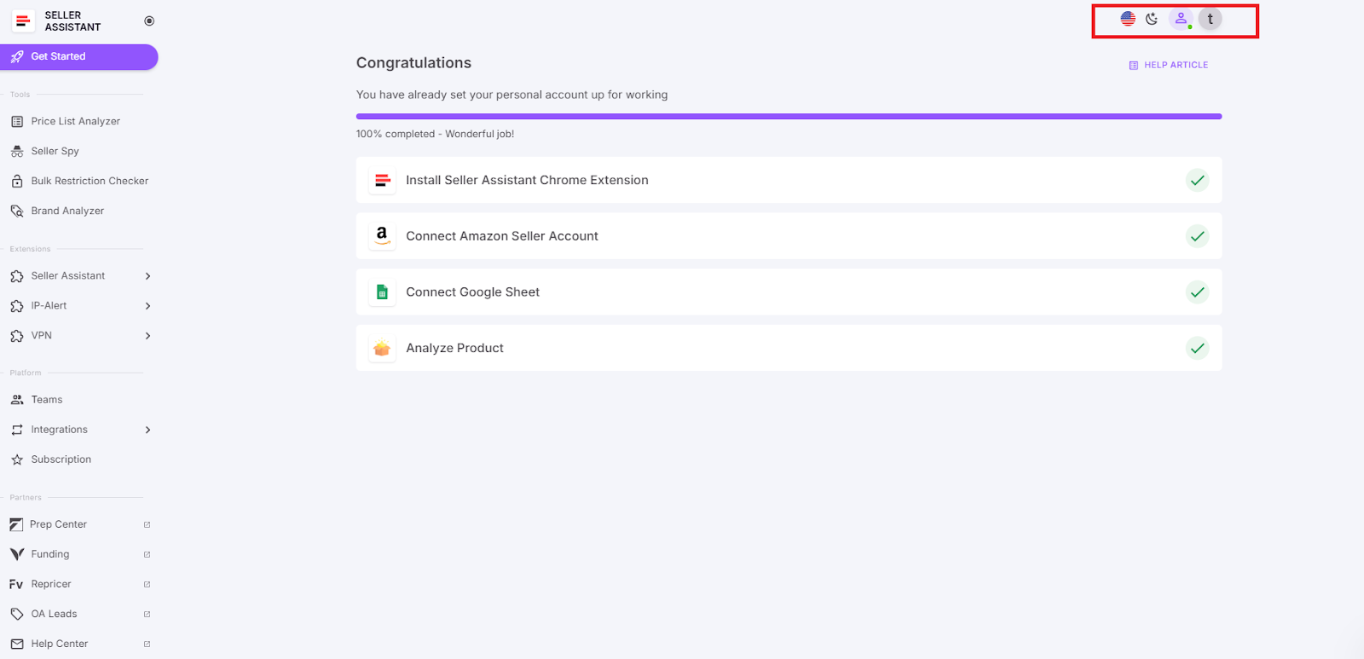Open the Bulk Restriction Checker
The width and height of the screenshot is (1364, 659).
click(x=89, y=180)
